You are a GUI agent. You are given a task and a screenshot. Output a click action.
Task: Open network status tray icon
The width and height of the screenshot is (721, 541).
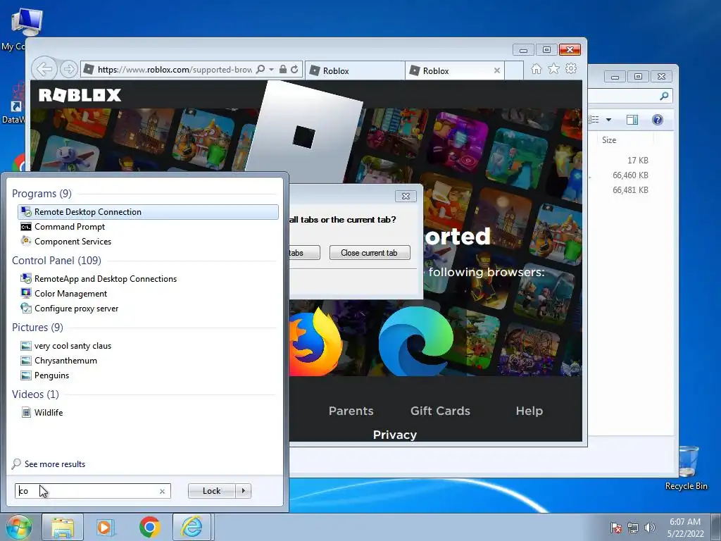tap(633, 528)
